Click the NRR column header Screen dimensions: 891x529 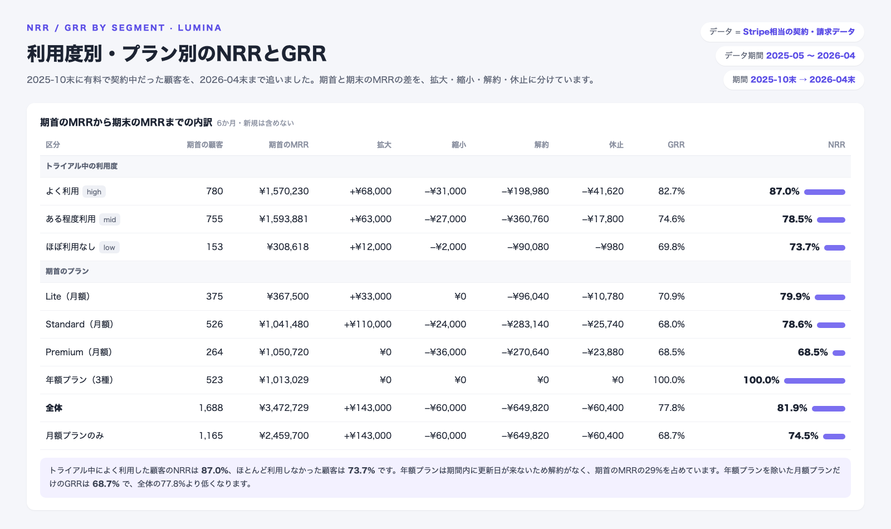click(x=836, y=145)
